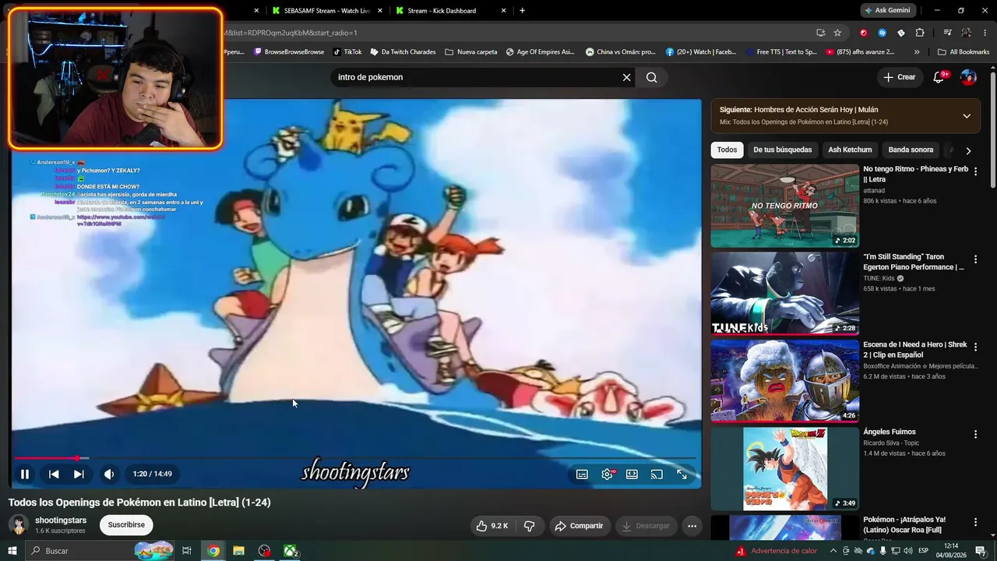Open options for 'I'm Still Standing' video

click(x=975, y=259)
